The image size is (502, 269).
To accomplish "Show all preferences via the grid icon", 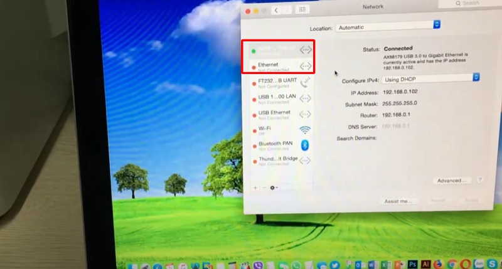I will point(302,9).
